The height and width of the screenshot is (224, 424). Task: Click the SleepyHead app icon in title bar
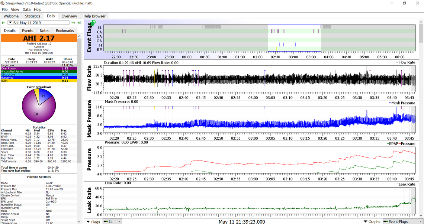tap(3, 3)
